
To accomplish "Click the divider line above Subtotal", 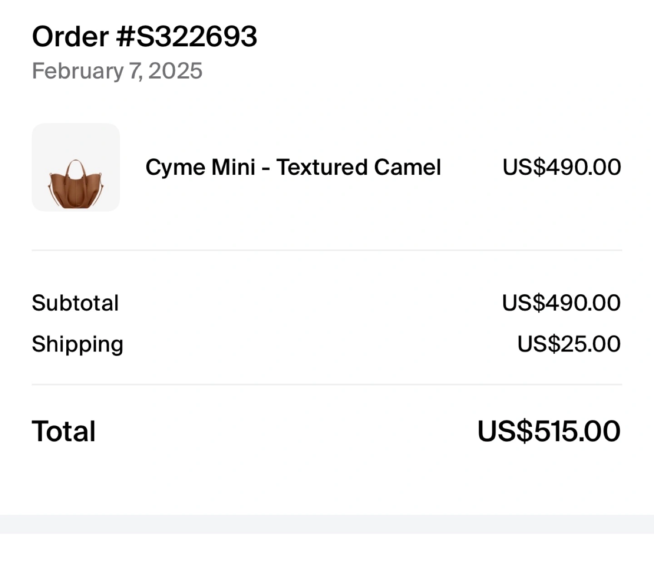I will [x=327, y=250].
